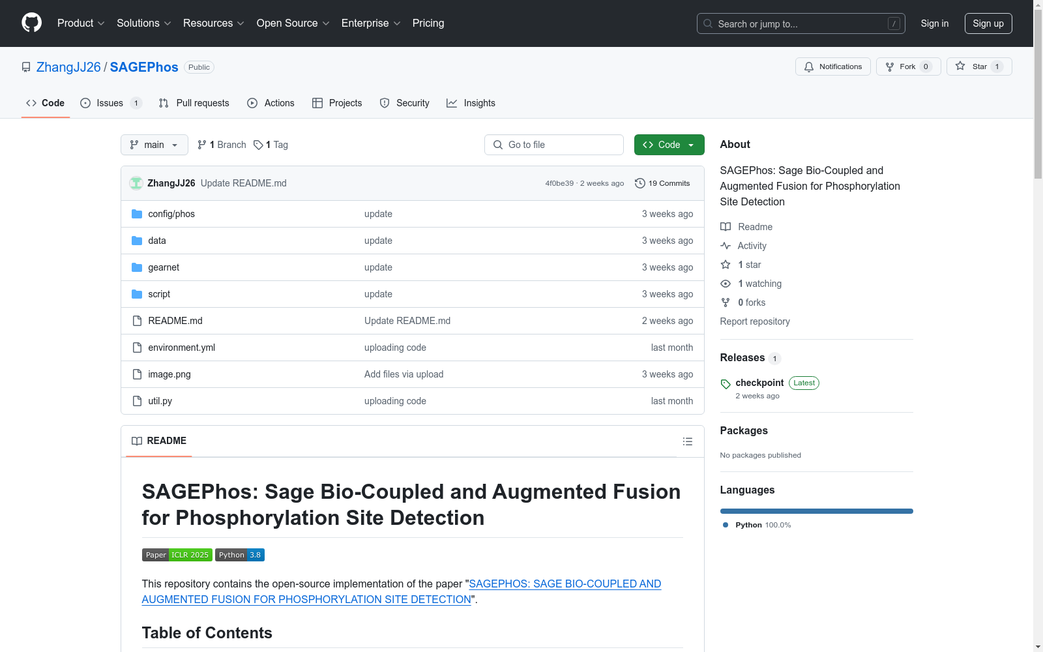This screenshot has height=652, width=1043.
Task: Switch to the Security tab
Action: [405, 103]
